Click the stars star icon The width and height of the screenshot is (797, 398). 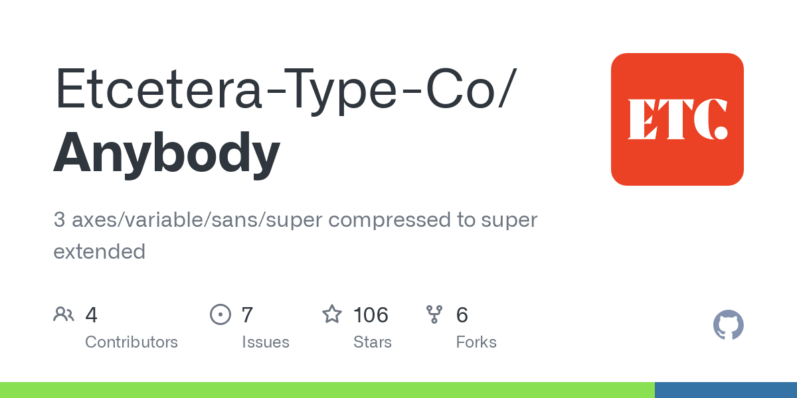point(332,314)
